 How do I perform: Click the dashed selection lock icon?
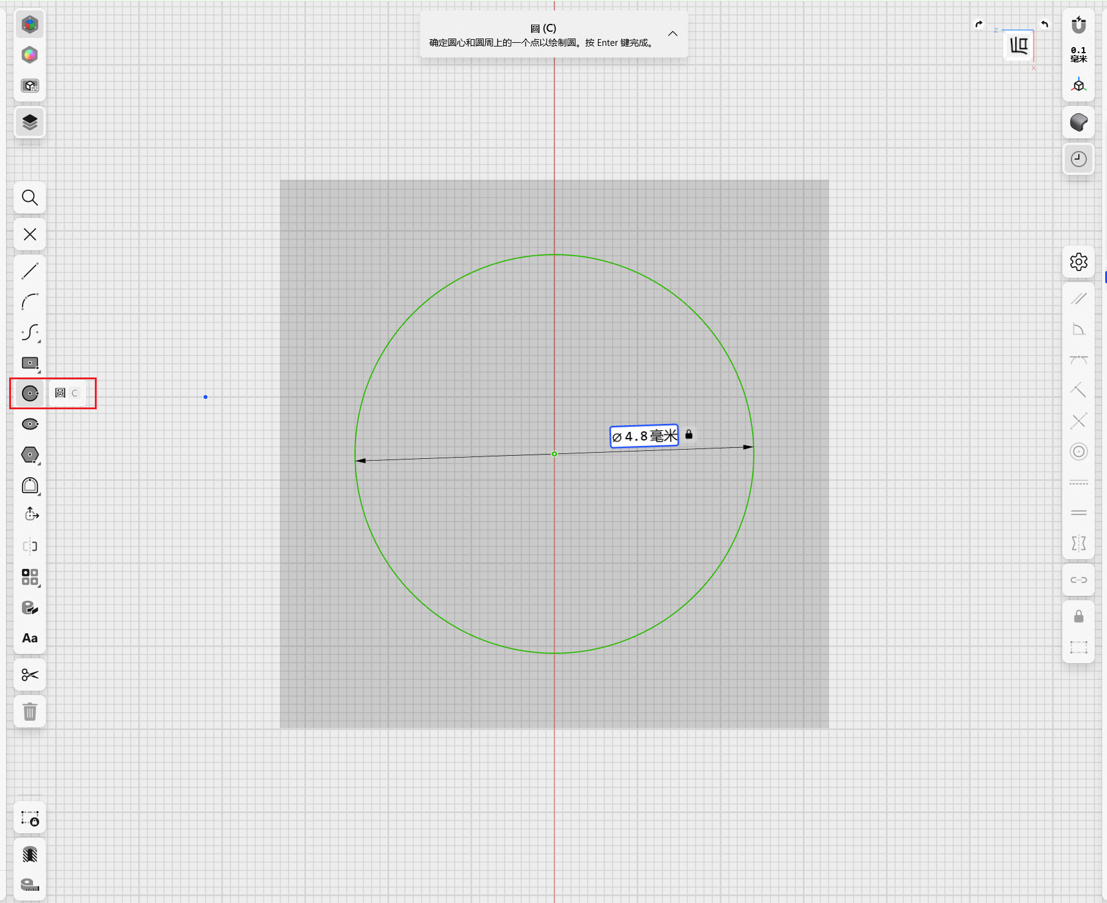coord(30,819)
